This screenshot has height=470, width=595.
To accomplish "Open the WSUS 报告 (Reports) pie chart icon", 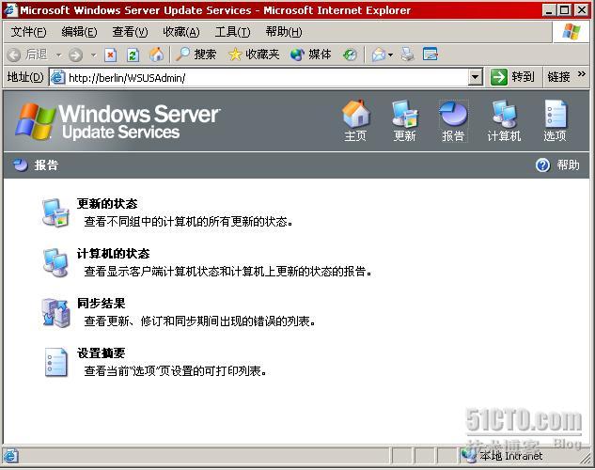I will (453, 120).
